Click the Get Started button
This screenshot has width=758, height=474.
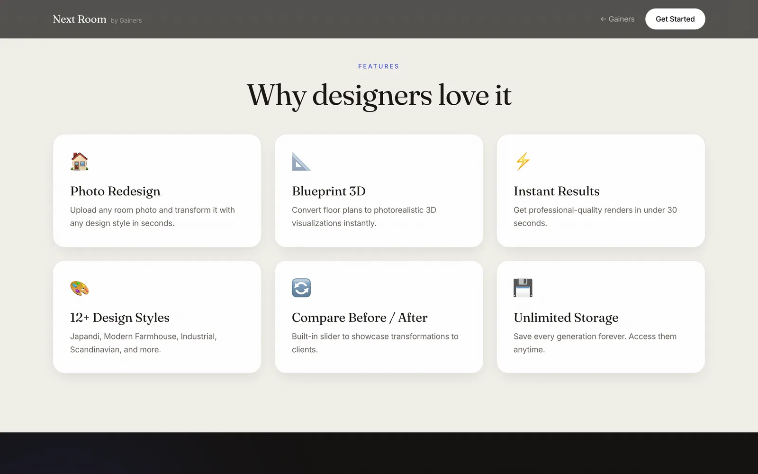[675, 19]
